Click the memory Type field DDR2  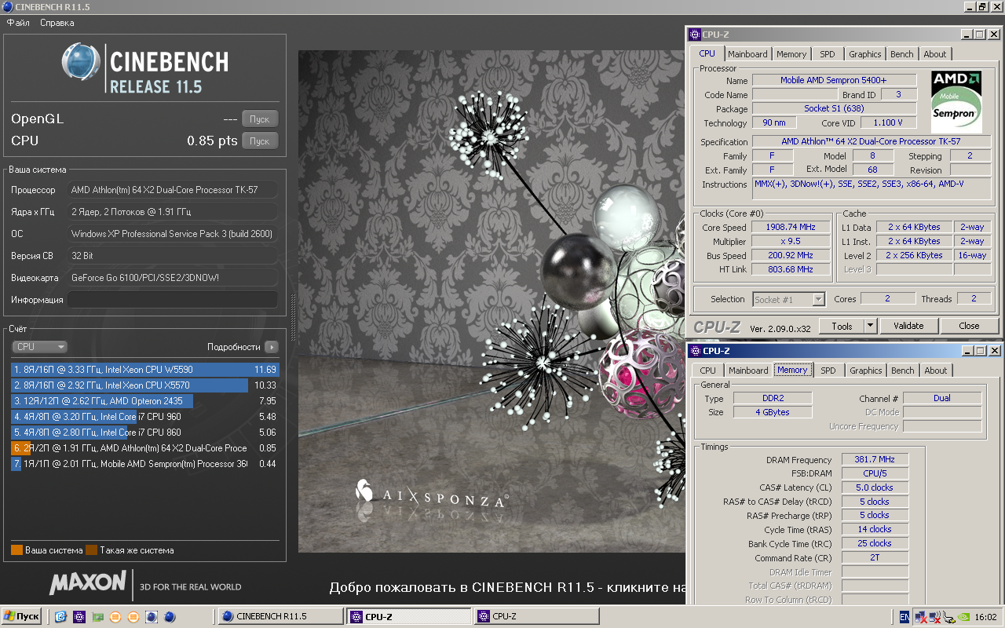tap(773, 399)
